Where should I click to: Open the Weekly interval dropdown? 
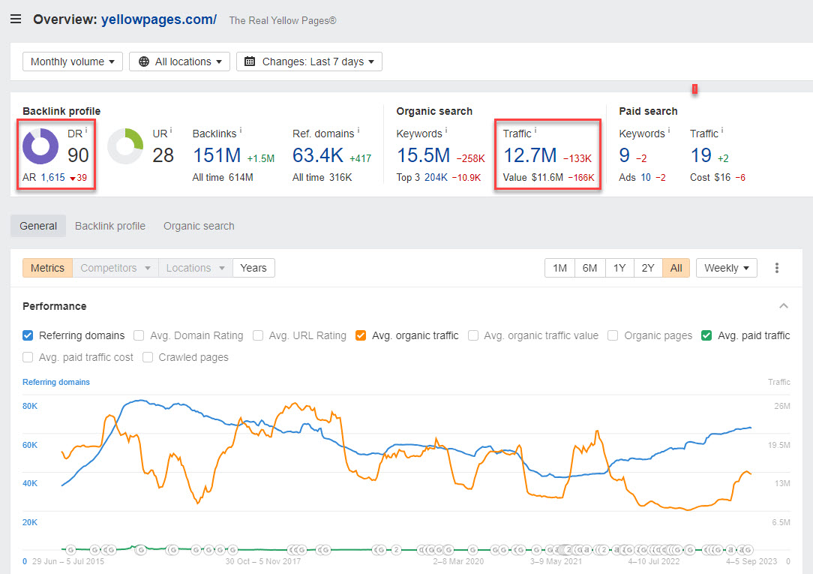[x=727, y=268]
